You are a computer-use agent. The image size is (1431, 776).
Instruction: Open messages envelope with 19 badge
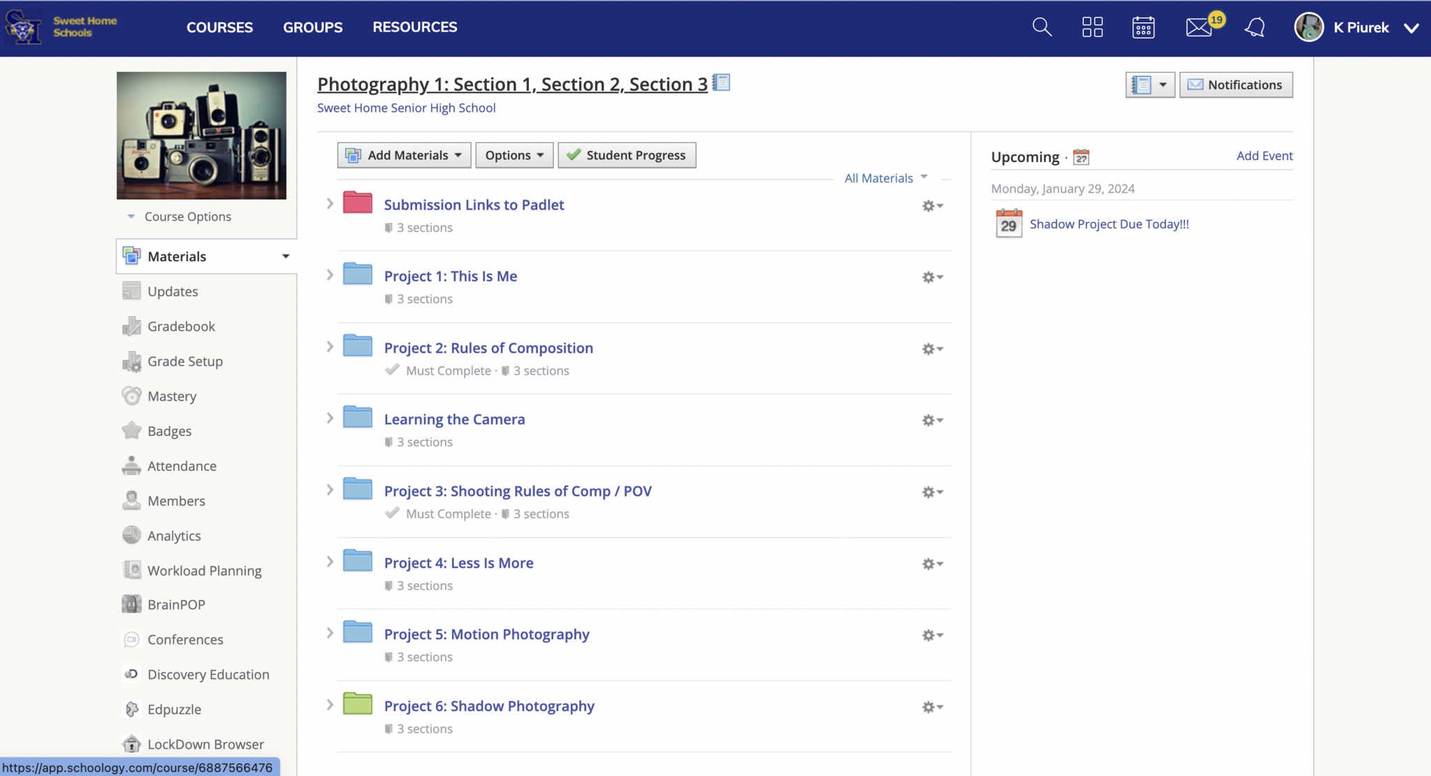tap(1199, 27)
